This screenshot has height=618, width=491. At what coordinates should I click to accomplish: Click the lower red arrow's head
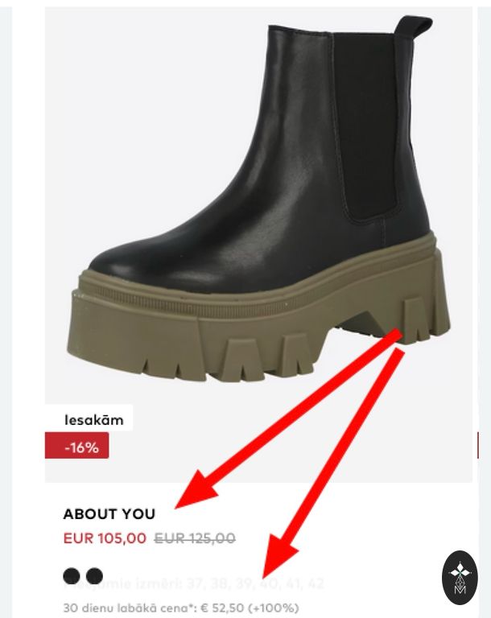(x=279, y=557)
